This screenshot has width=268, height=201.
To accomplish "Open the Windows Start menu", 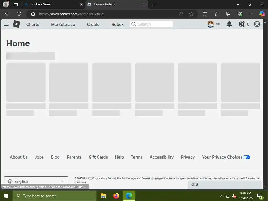I will (6, 196).
